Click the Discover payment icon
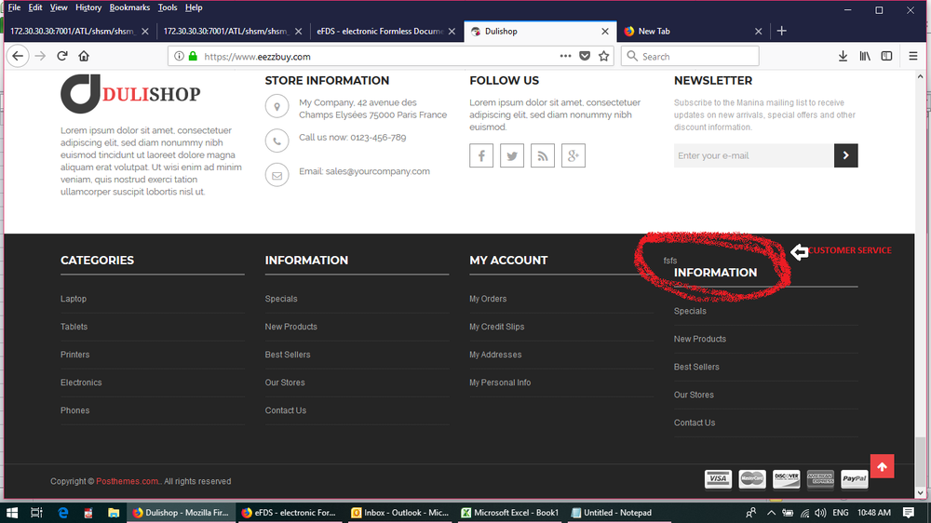931x523 pixels. tap(786, 479)
